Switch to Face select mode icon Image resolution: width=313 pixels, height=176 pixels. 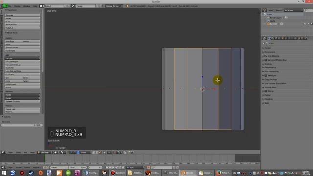tap(100, 152)
